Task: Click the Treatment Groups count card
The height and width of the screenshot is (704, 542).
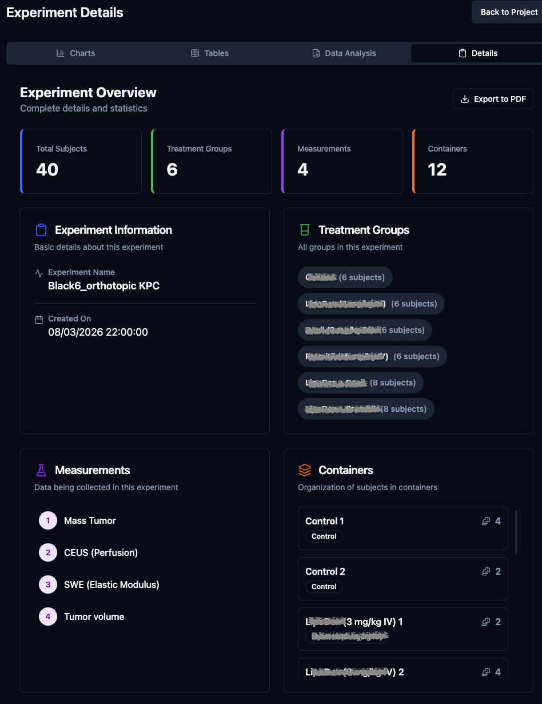Action: 212,161
